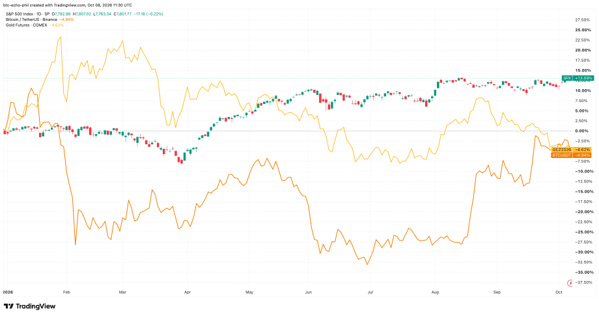Image resolution: width=599 pixels, height=316 pixels.
Task: Click the close value C7,801.77
Action: pos(122,14)
